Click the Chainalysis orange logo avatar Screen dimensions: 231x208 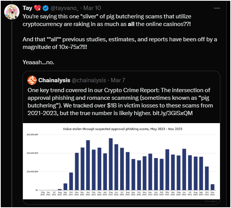pyautogui.click(x=32, y=80)
